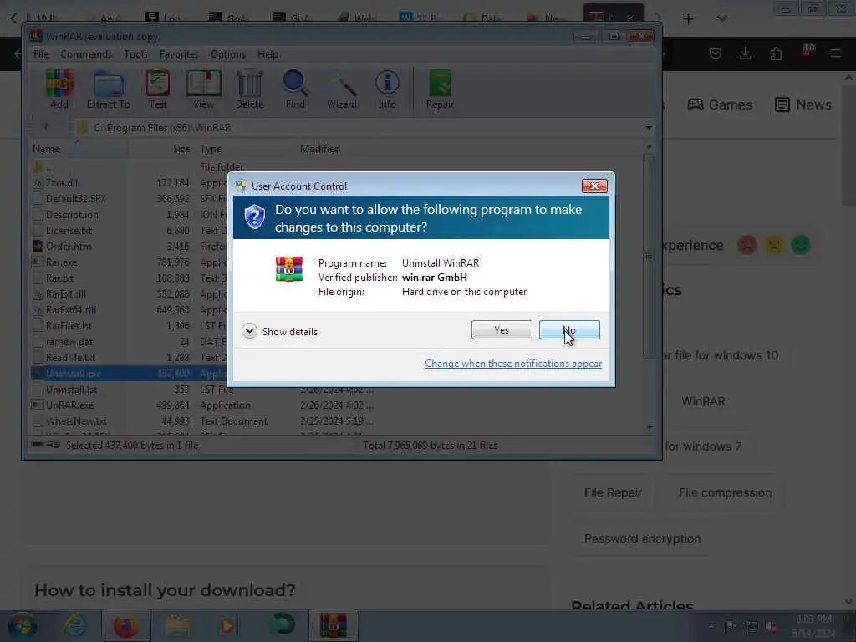Sort the file list by Size column
856x642 pixels.
point(161,149)
